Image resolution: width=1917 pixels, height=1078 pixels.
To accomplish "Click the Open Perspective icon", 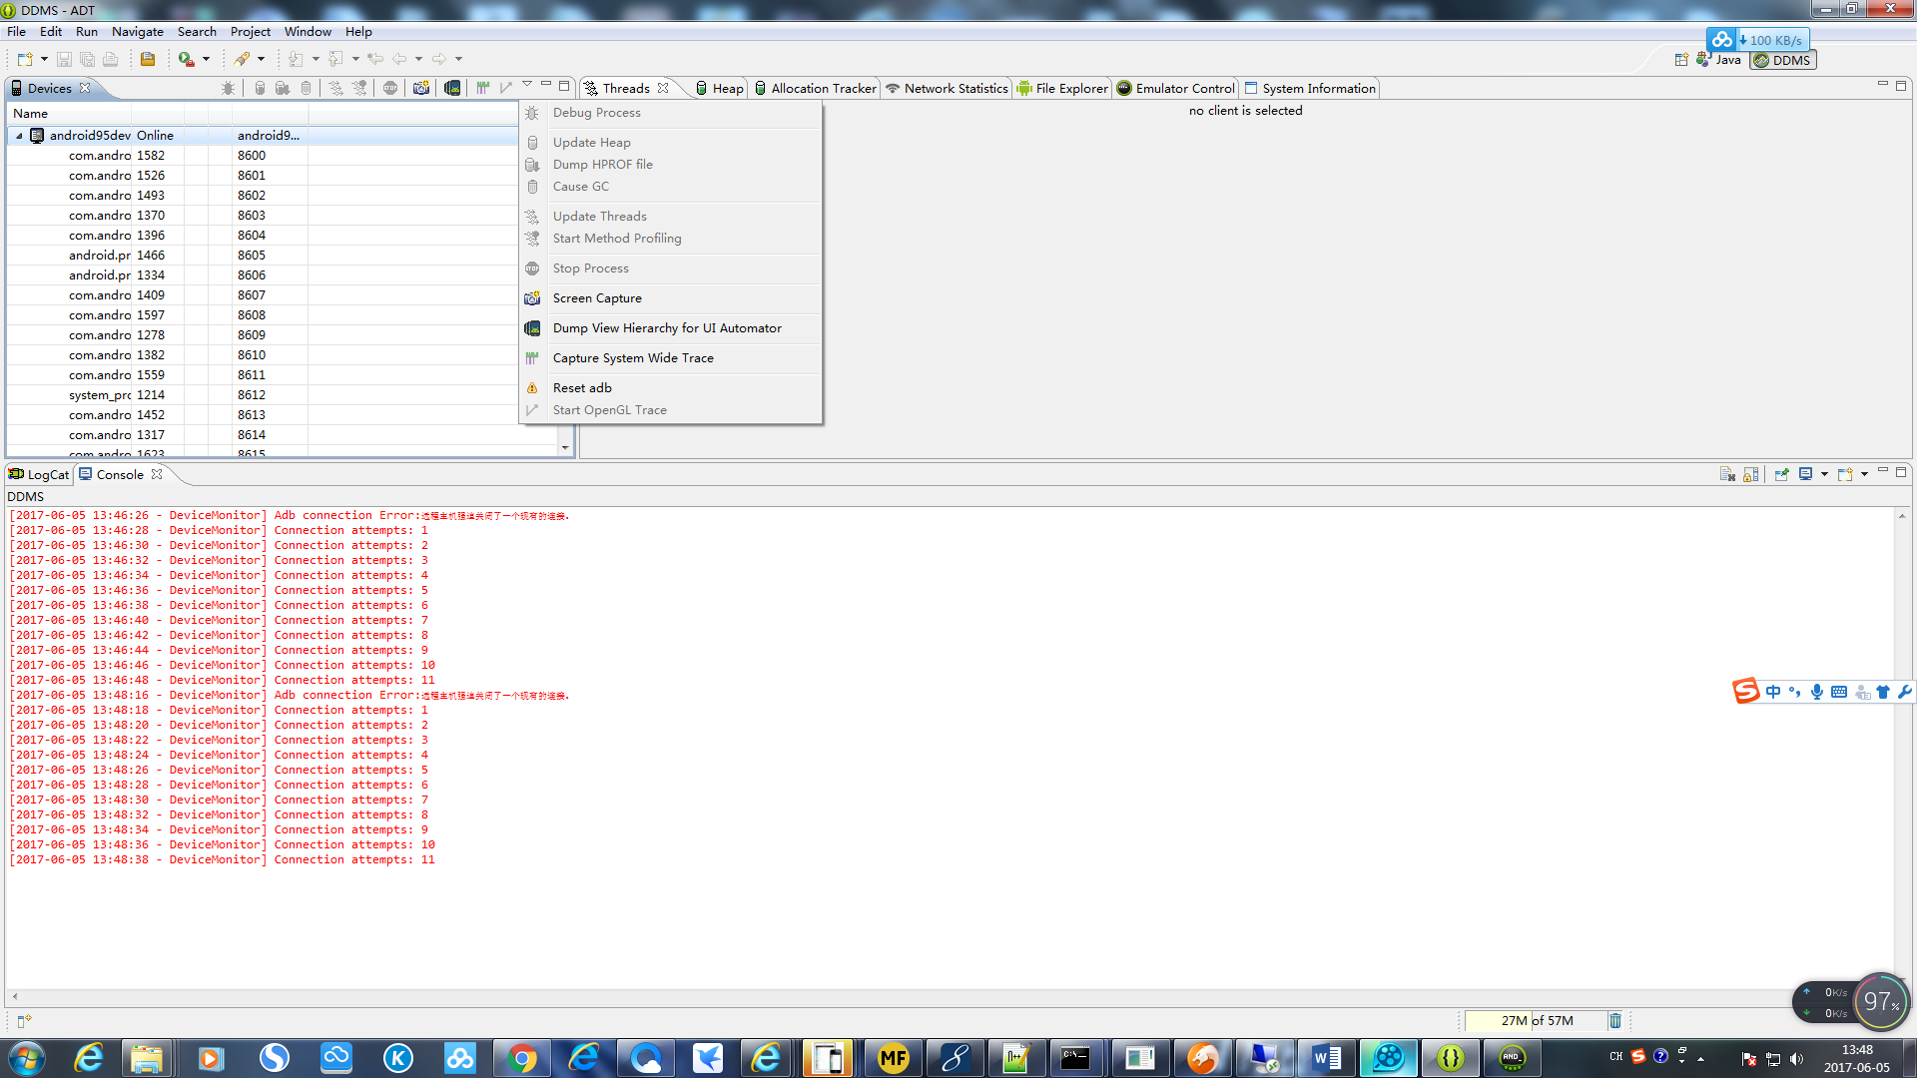I will click(x=1681, y=60).
